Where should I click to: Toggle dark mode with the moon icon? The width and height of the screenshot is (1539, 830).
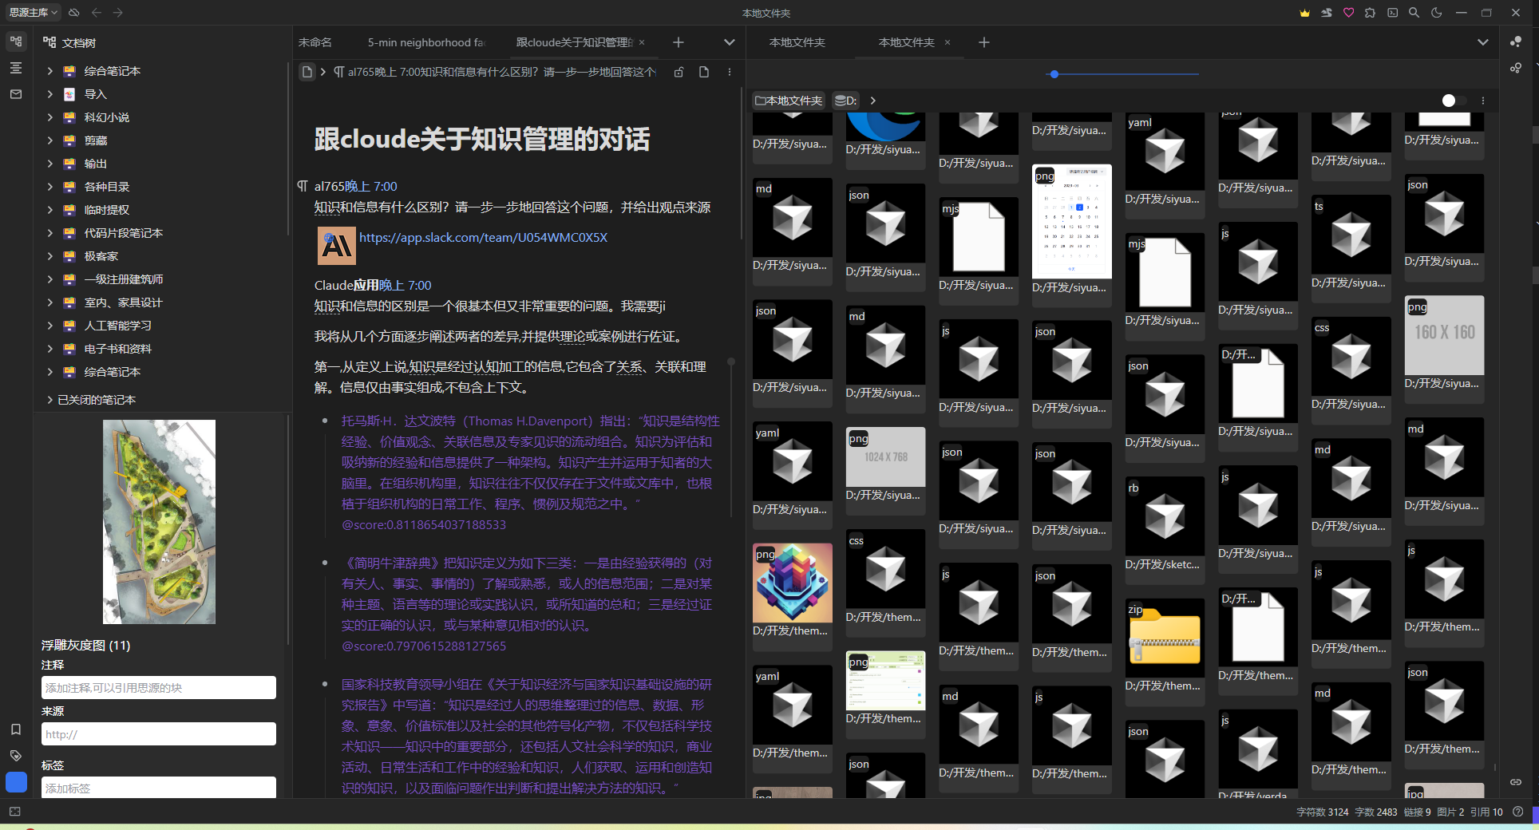point(1436,13)
